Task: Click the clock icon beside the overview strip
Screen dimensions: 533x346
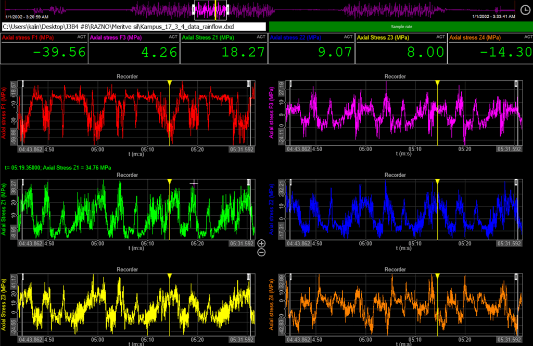Action: pos(525,10)
